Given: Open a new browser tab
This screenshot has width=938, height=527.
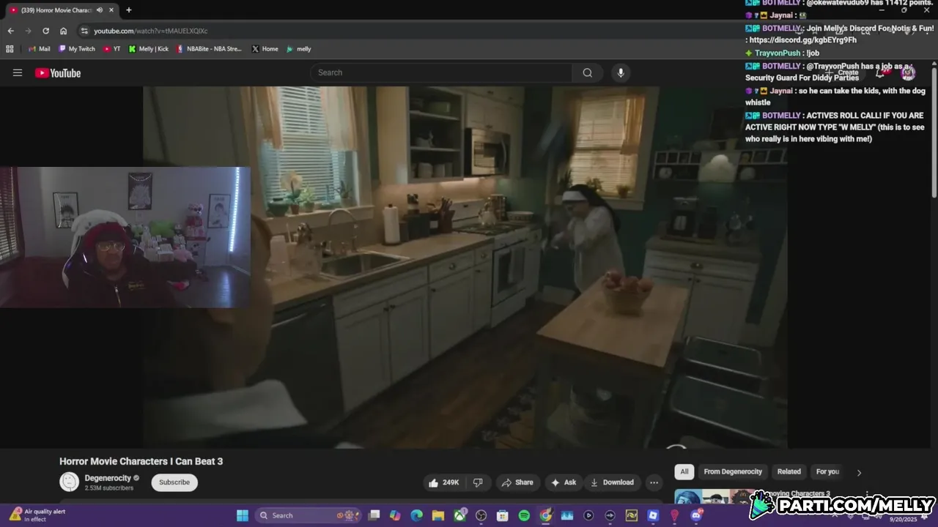Looking at the screenshot, I should (x=129, y=10).
